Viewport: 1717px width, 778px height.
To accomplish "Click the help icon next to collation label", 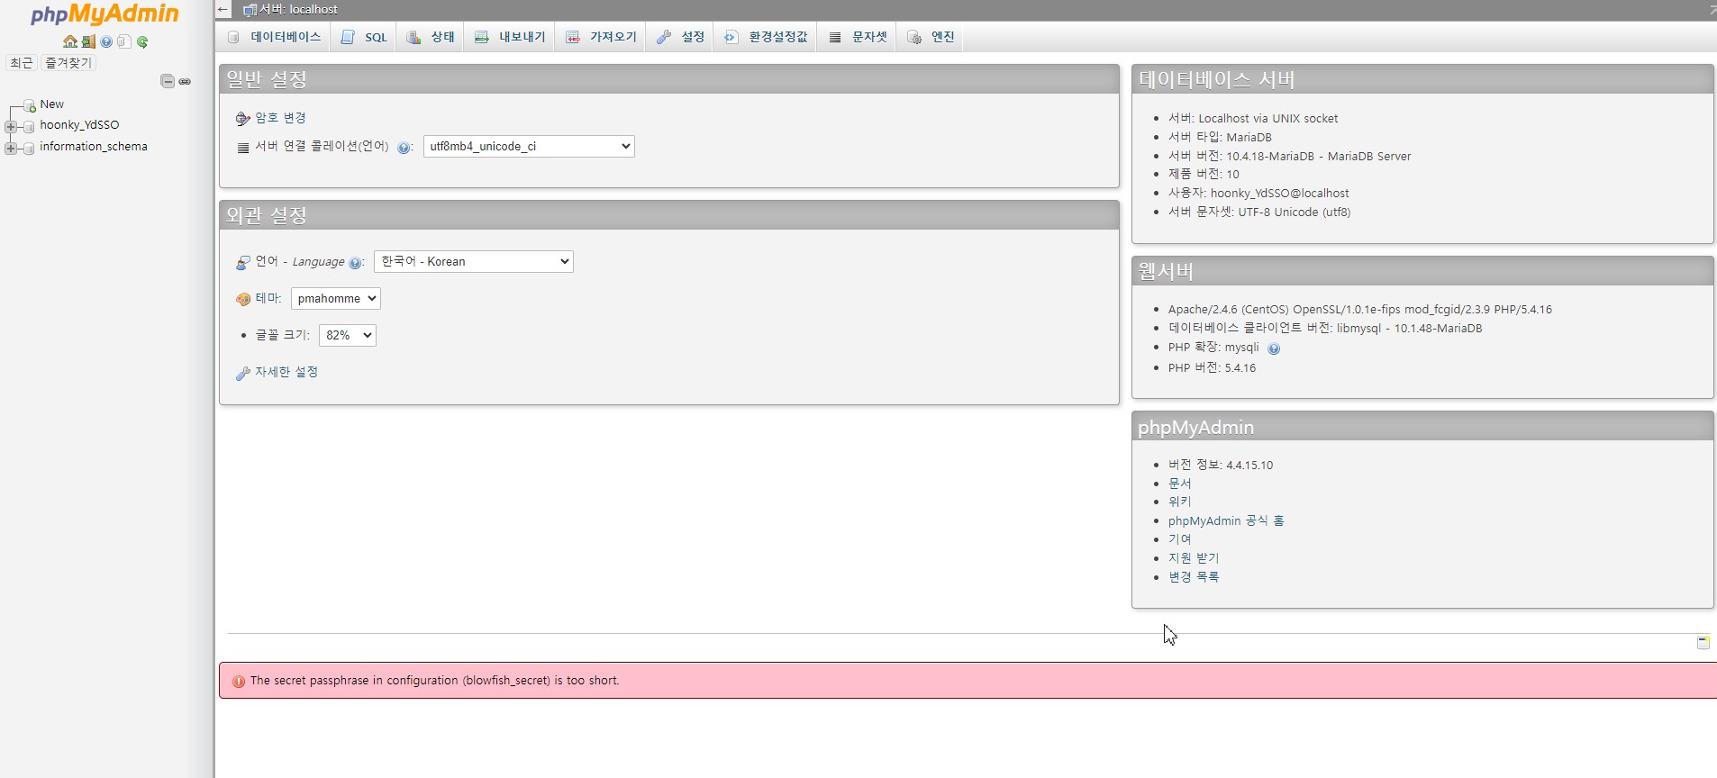I will [404, 148].
